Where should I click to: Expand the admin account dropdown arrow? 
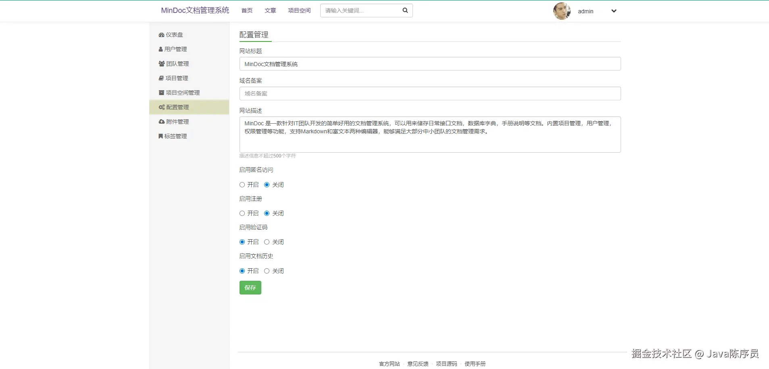614,11
